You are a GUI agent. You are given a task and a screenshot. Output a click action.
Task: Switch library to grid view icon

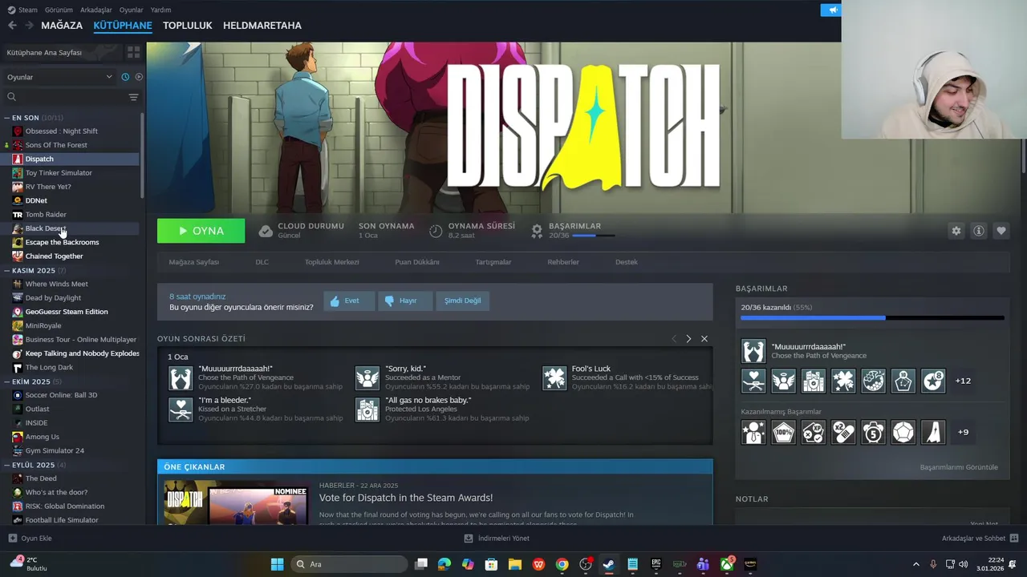(x=133, y=52)
